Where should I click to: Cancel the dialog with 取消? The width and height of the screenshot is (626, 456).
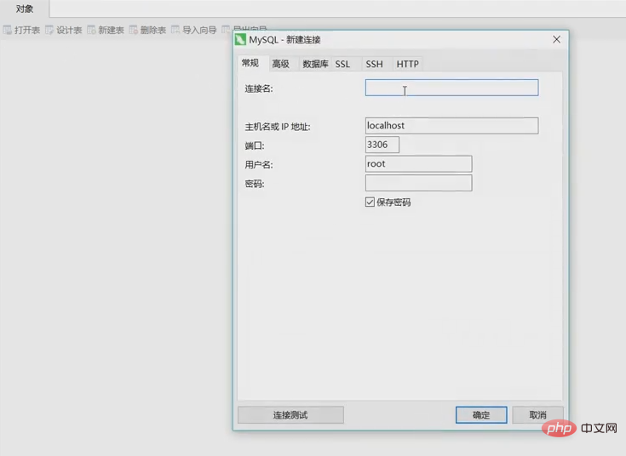point(537,415)
